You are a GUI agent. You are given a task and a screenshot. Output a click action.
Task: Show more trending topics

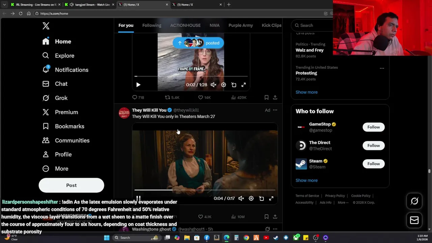coord(306,92)
